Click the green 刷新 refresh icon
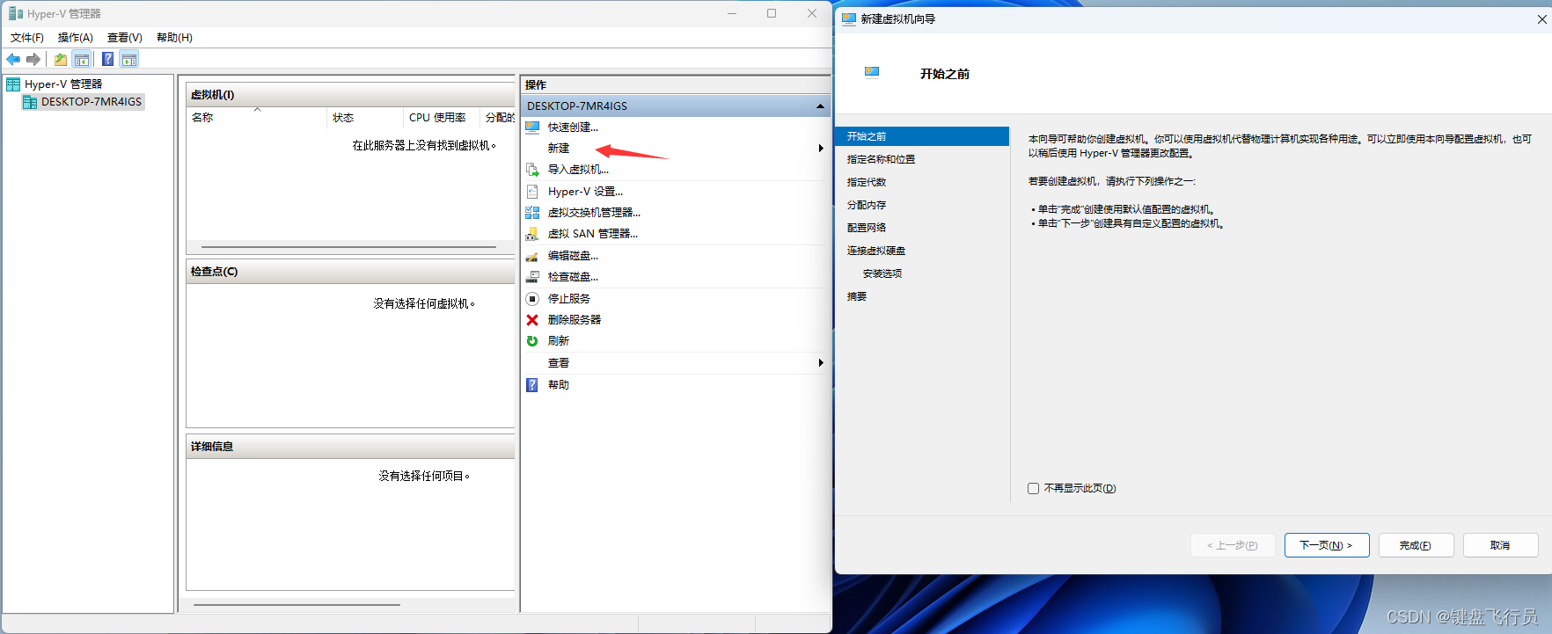Screen dimensions: 1552x634 point(532,341)
